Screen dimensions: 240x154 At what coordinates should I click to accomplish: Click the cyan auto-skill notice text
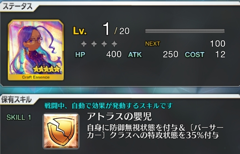109,106
